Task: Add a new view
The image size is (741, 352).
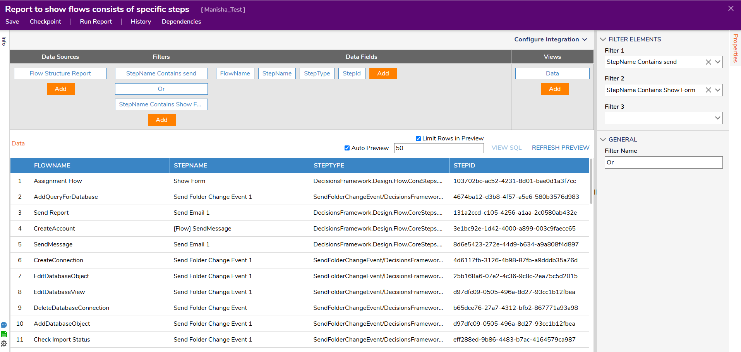Action: [555, 89]
